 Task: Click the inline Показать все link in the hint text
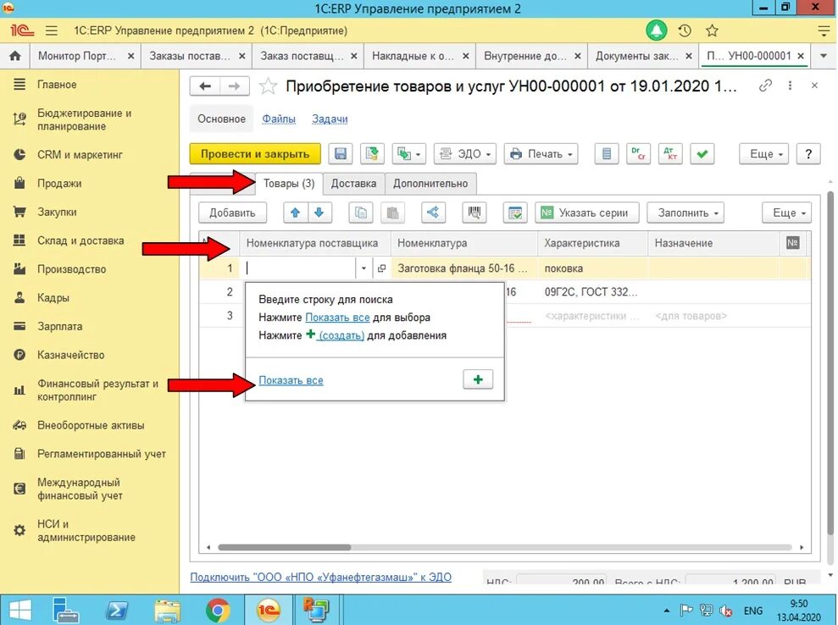337,318
